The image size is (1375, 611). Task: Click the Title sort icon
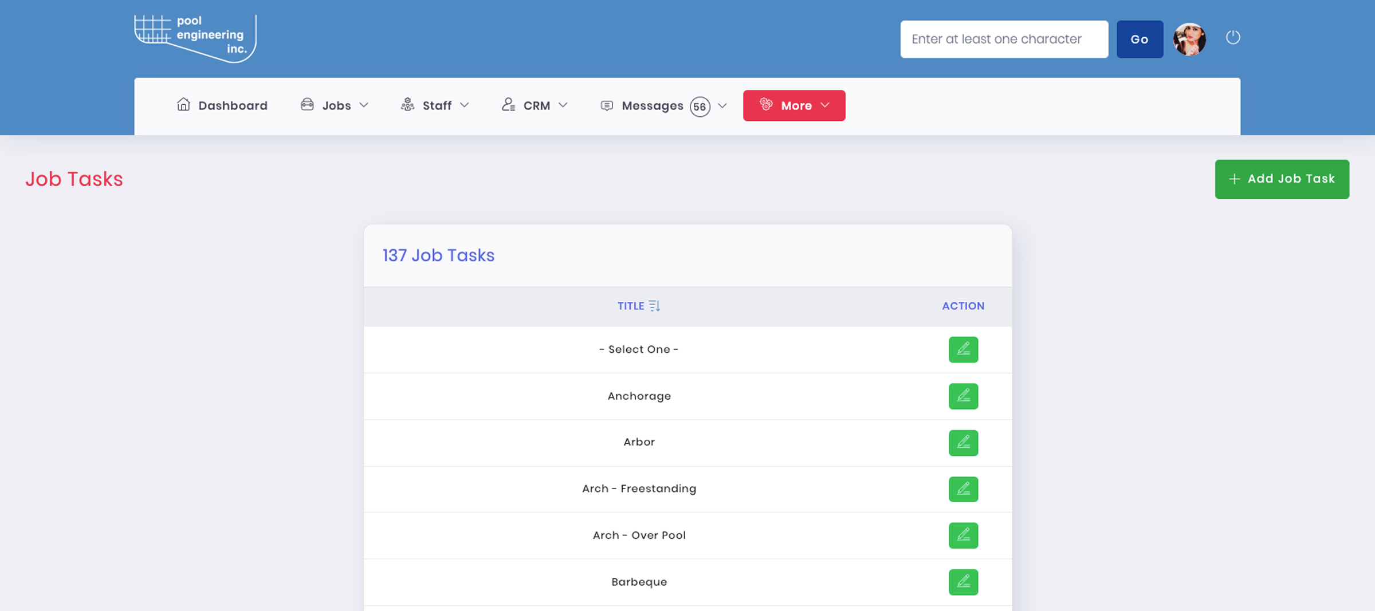(654, 306)
